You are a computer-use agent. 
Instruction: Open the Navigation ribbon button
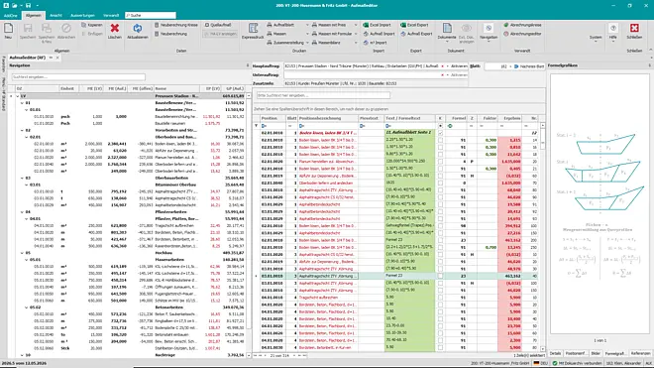489,32
